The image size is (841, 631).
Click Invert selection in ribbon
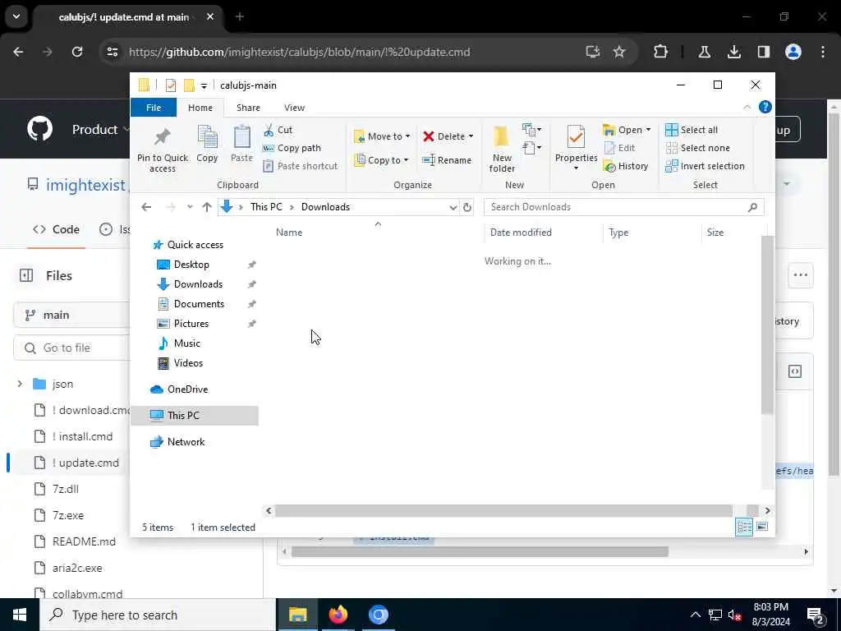tap(705, 166)
